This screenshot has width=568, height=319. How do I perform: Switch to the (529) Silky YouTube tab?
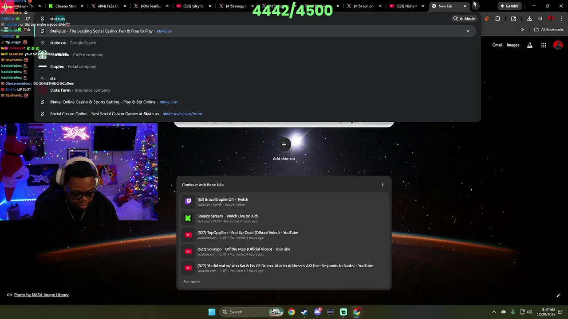point(193,6)
